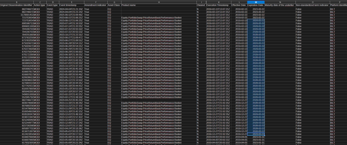Click 'Maturity date of the underlier' header cell
This screenshot has width=347, height=145.
click(280, 5)
